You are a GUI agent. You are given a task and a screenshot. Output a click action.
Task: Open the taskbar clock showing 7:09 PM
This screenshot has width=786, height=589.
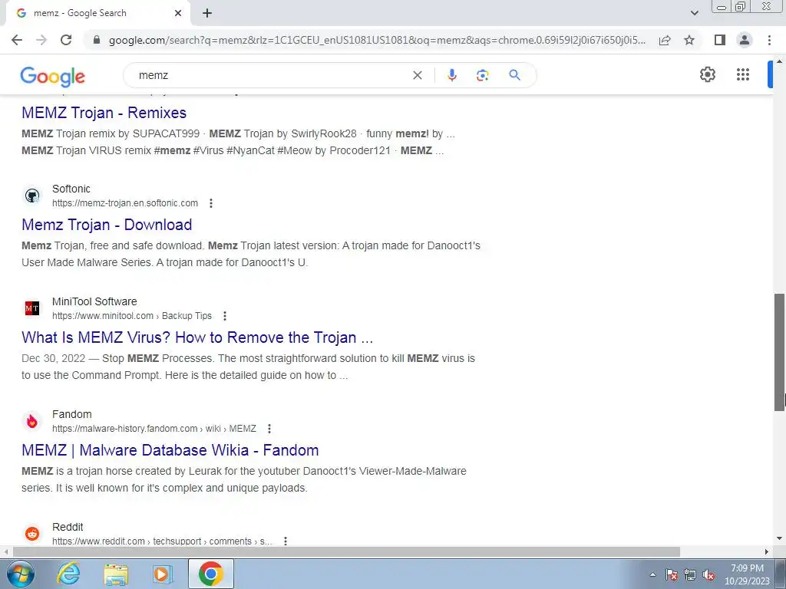(747, 574)
